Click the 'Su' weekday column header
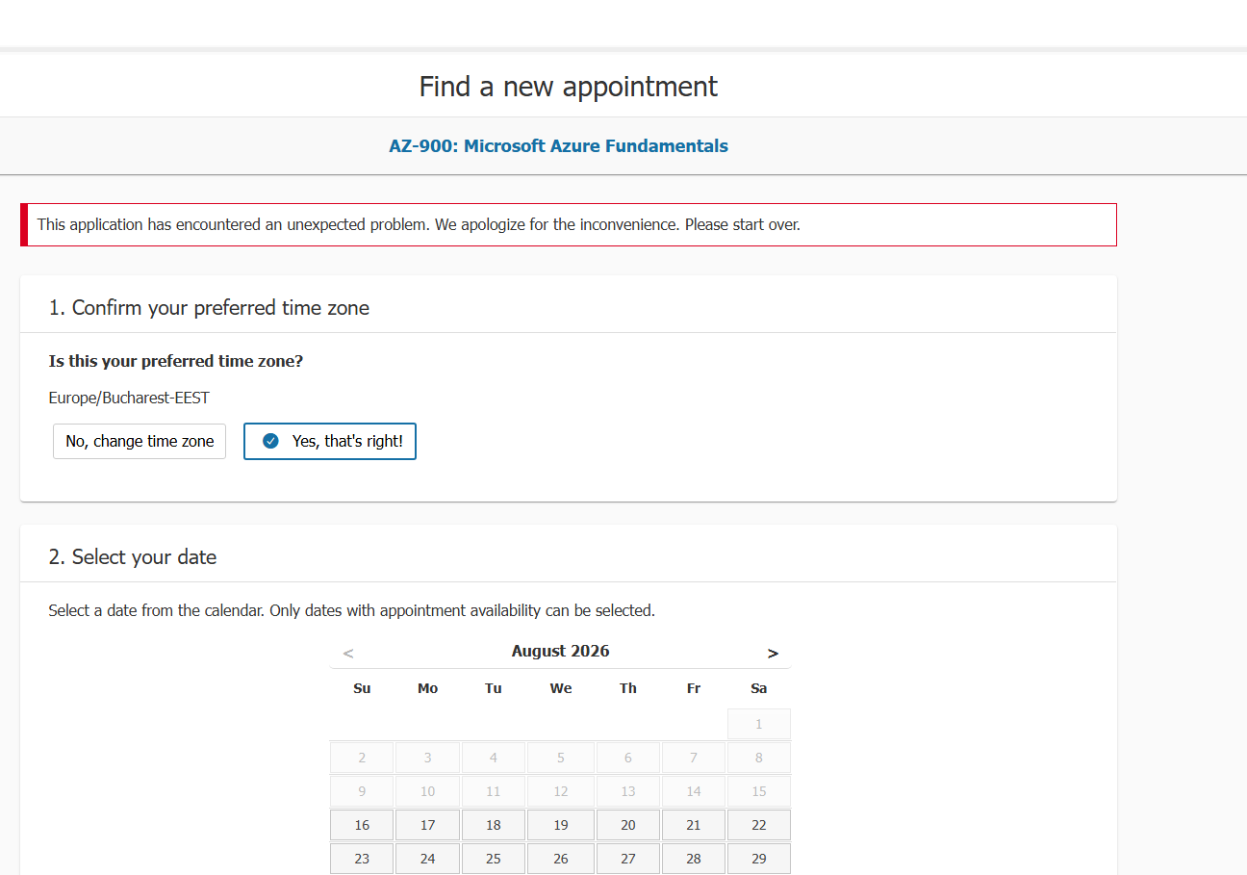1247x875 pixels. pos(362,688)
